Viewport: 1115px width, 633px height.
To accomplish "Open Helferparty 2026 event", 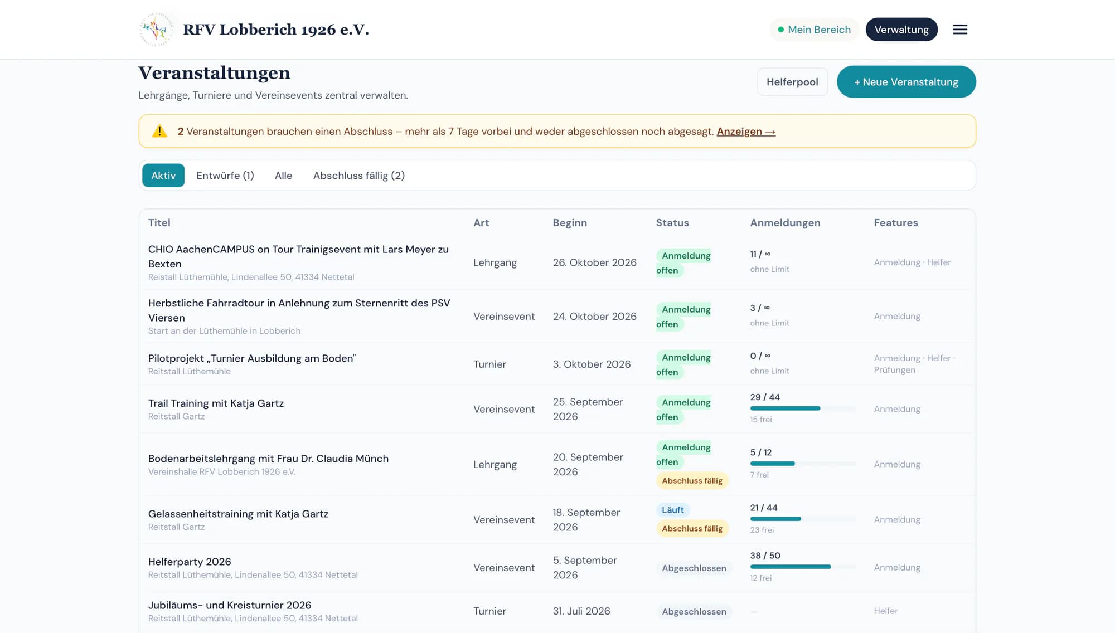I will click(x=190, y=562).
